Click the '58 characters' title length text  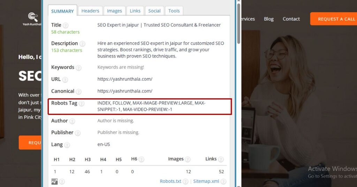click(x=65, y=32)
